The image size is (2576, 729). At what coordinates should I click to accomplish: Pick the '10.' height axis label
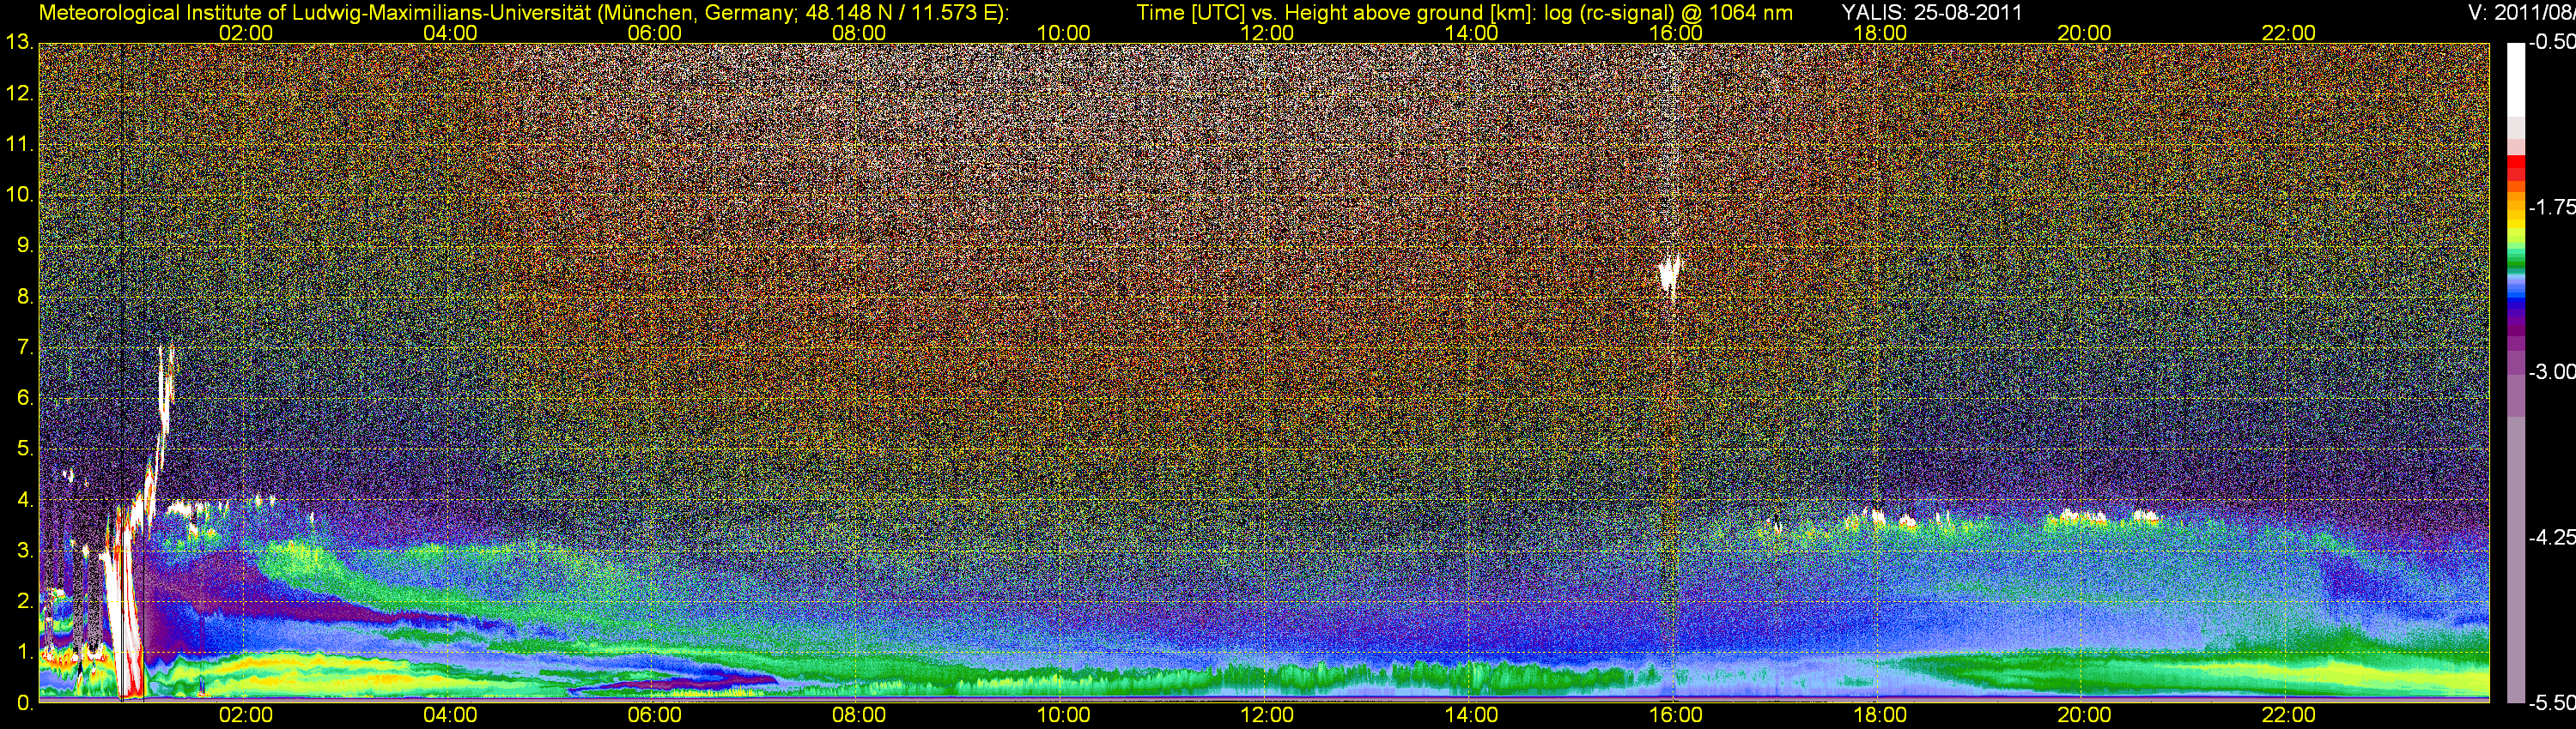pos(20,195)
